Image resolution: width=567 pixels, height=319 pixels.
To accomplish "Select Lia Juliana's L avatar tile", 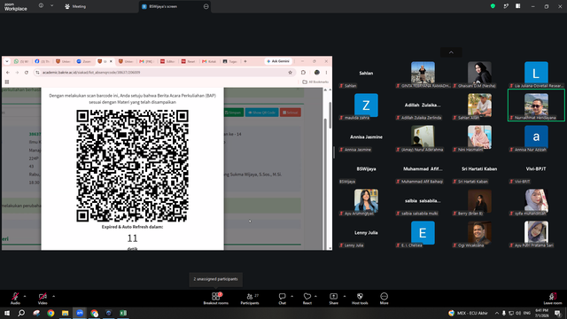I will coord(536,73).
